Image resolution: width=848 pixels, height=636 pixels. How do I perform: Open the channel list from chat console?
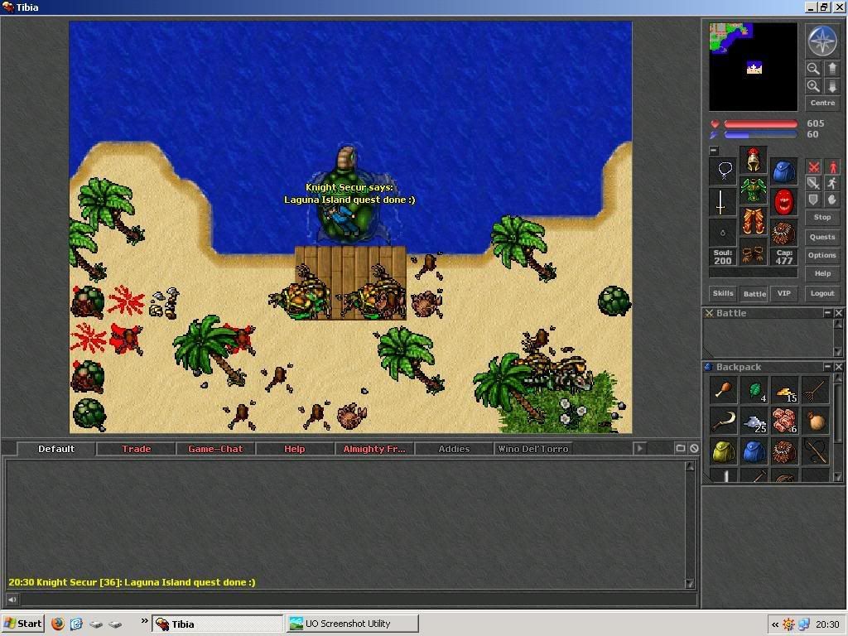(x=681, y=448)
